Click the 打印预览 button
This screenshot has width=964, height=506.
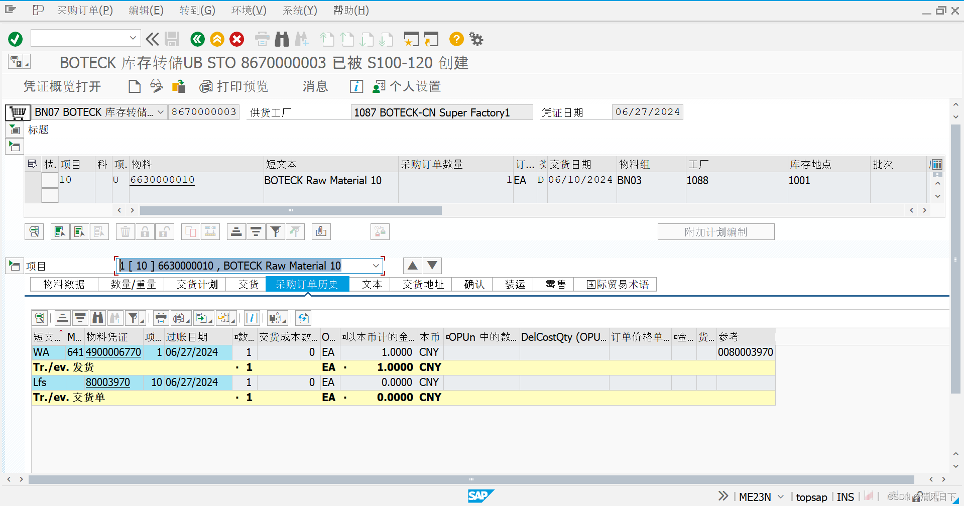(x=234, y=86)
